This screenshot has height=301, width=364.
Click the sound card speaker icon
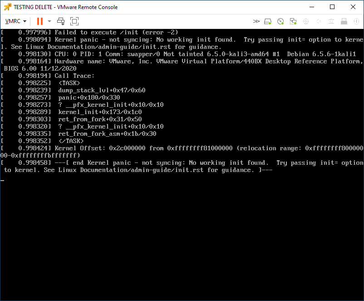[x=319, y=21]
